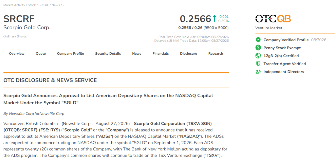Click the SRCRF breadcrumb link
336x160 pixels.
[x=44, y=5]
